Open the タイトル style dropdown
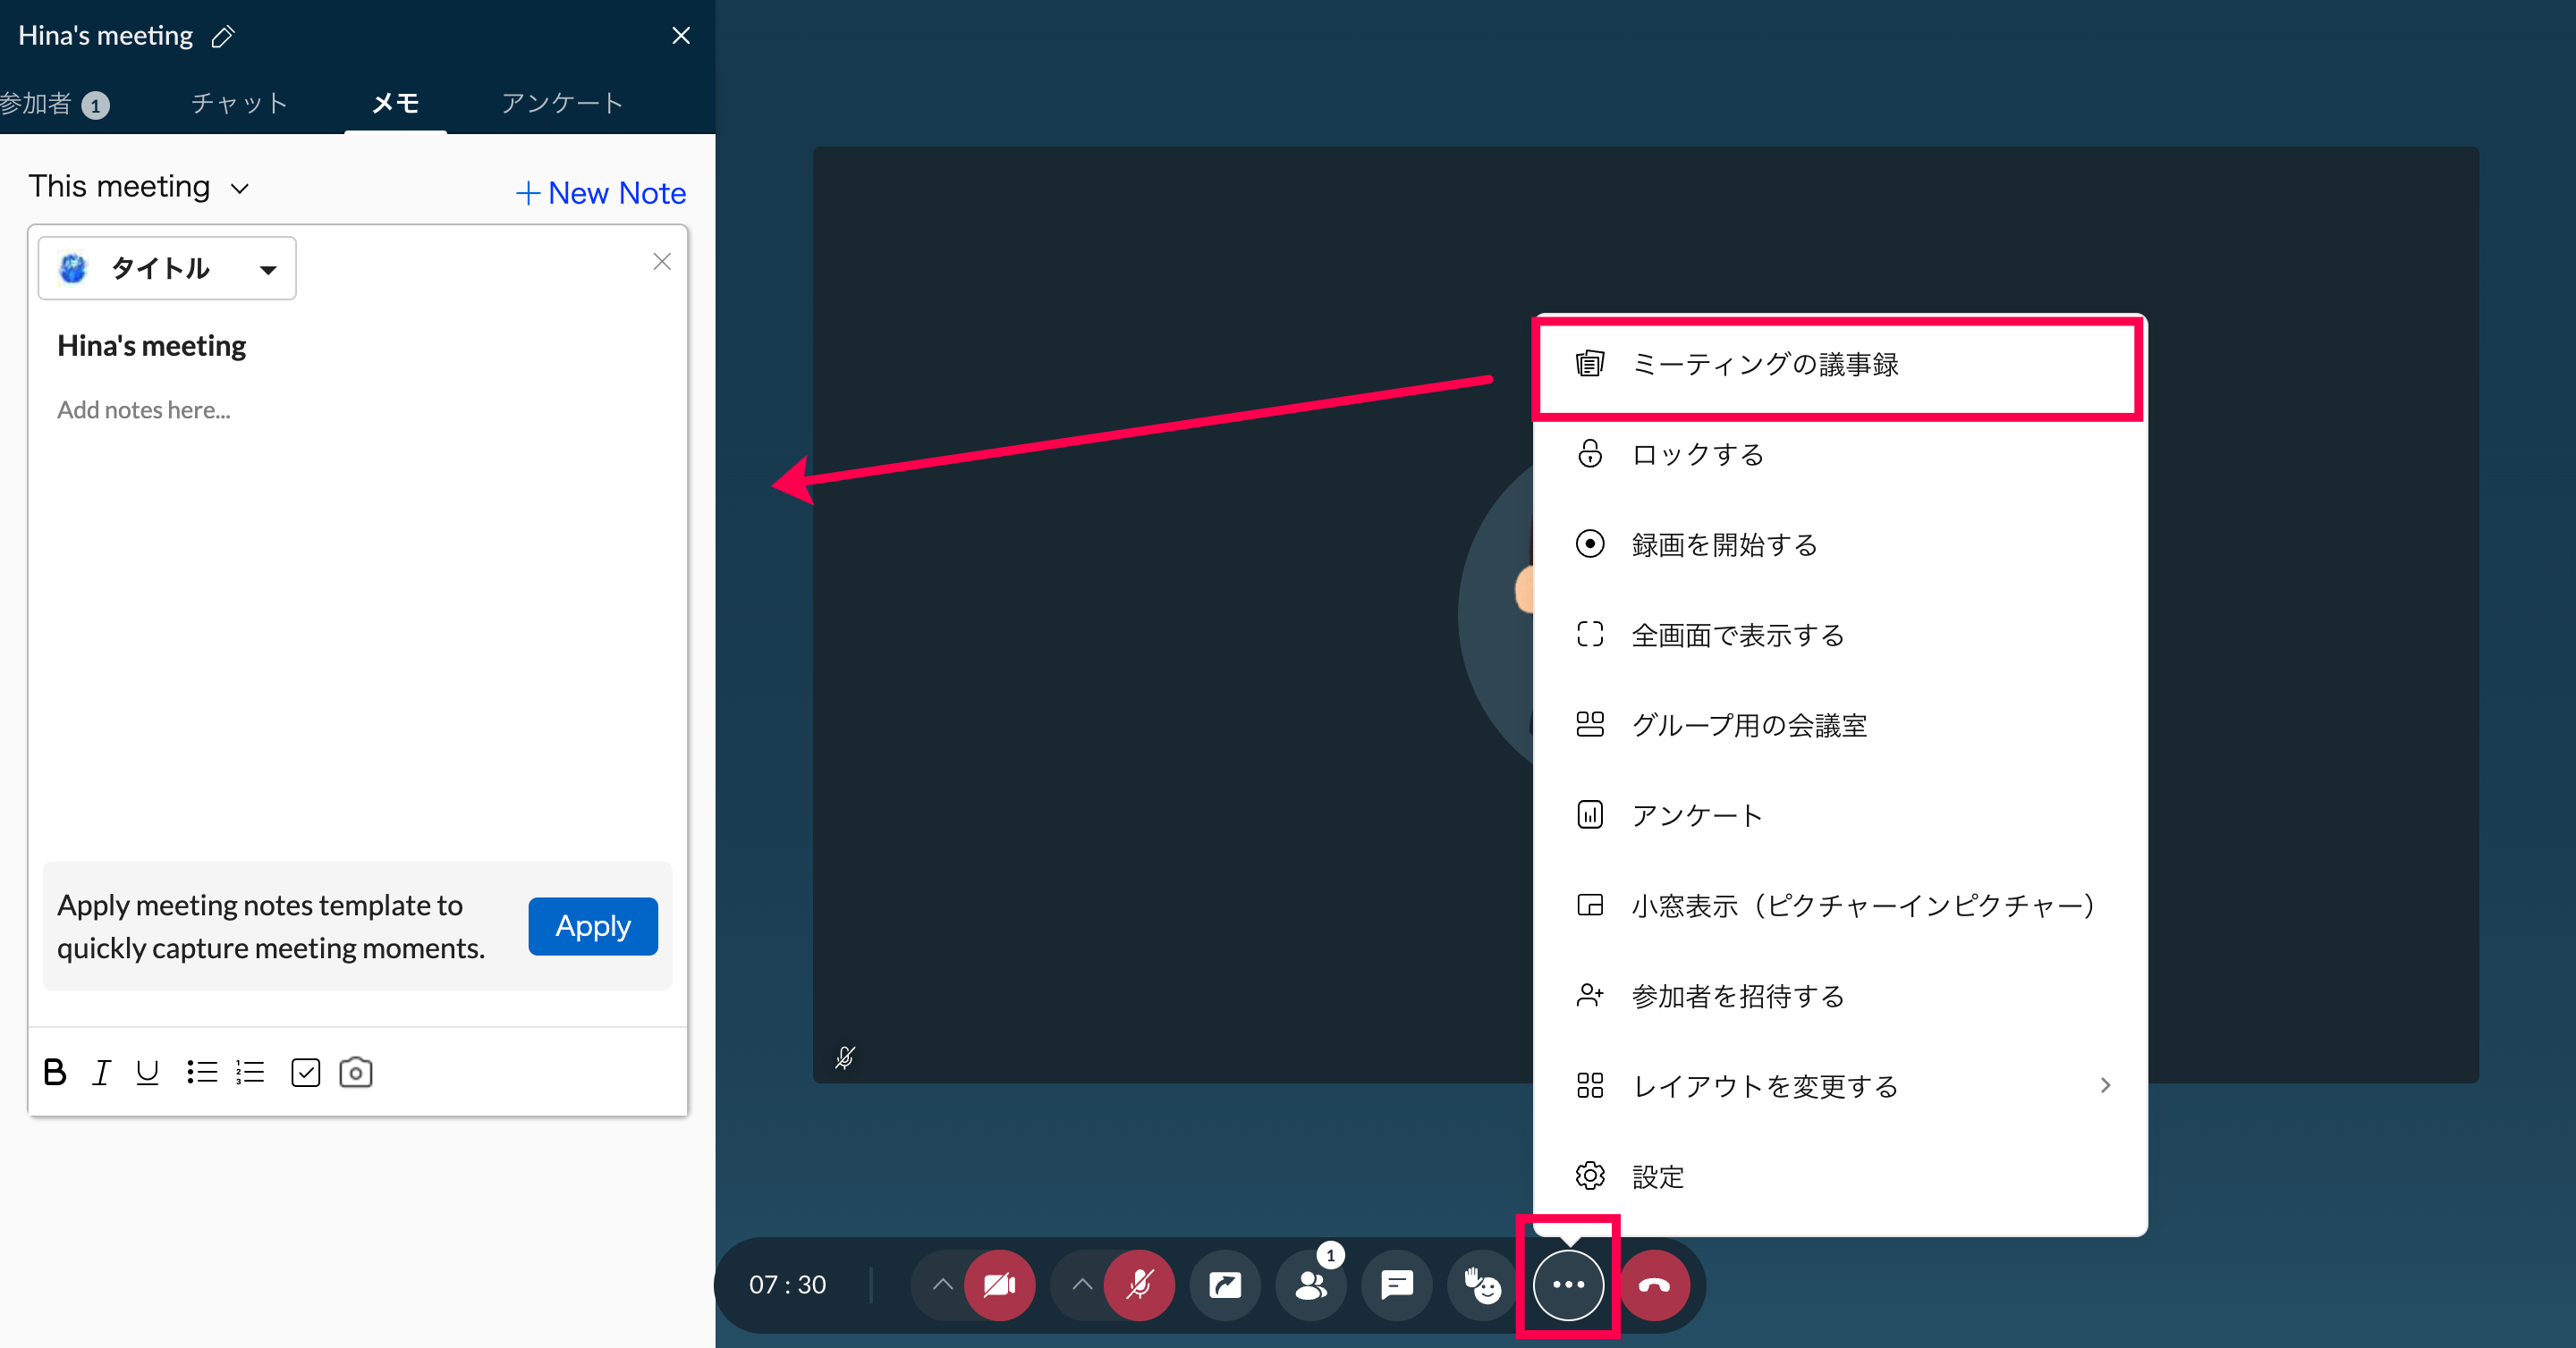 pyautogui.click(x=167, y=268)
